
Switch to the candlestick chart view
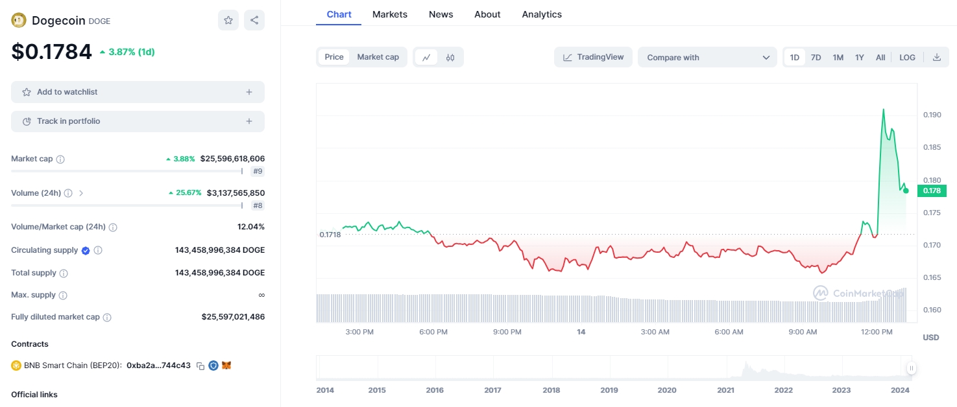click(x=450, y=57)
